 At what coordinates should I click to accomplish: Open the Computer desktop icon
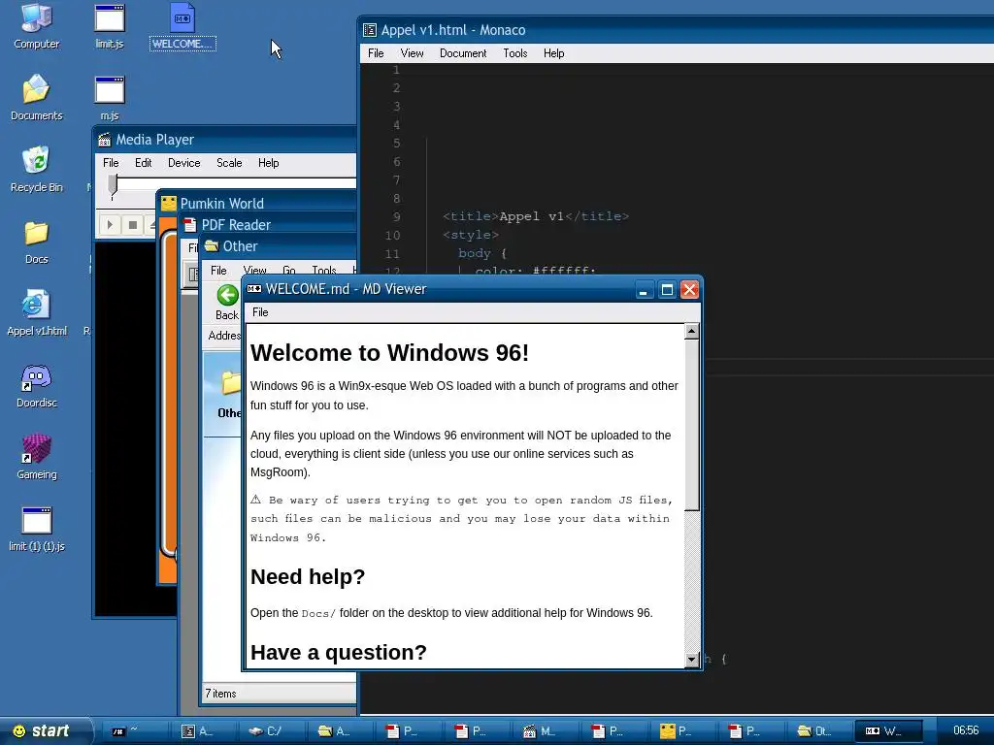(x=36, y=25)
